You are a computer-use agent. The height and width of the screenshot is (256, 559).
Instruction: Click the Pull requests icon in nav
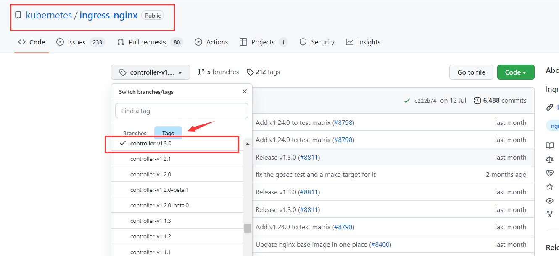[121, 42]
